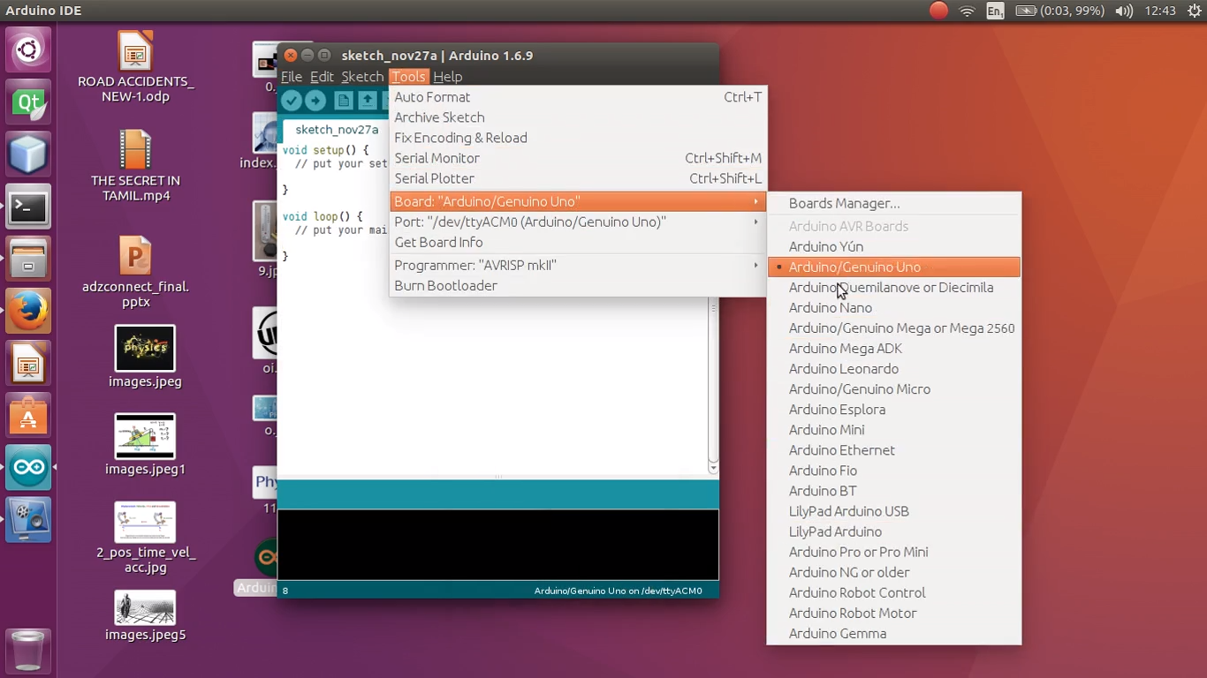The width and height of the screenshot is (1207, 678).
Task: Open the Terminal from the dock
Action: [x=28, y=206]
